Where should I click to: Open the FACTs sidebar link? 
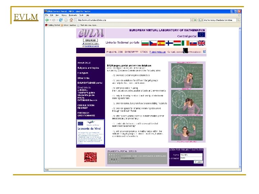pos(81,98)
